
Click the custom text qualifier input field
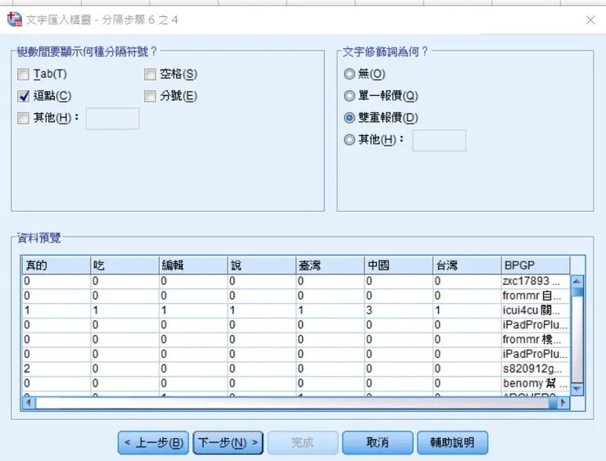point(439,141)
